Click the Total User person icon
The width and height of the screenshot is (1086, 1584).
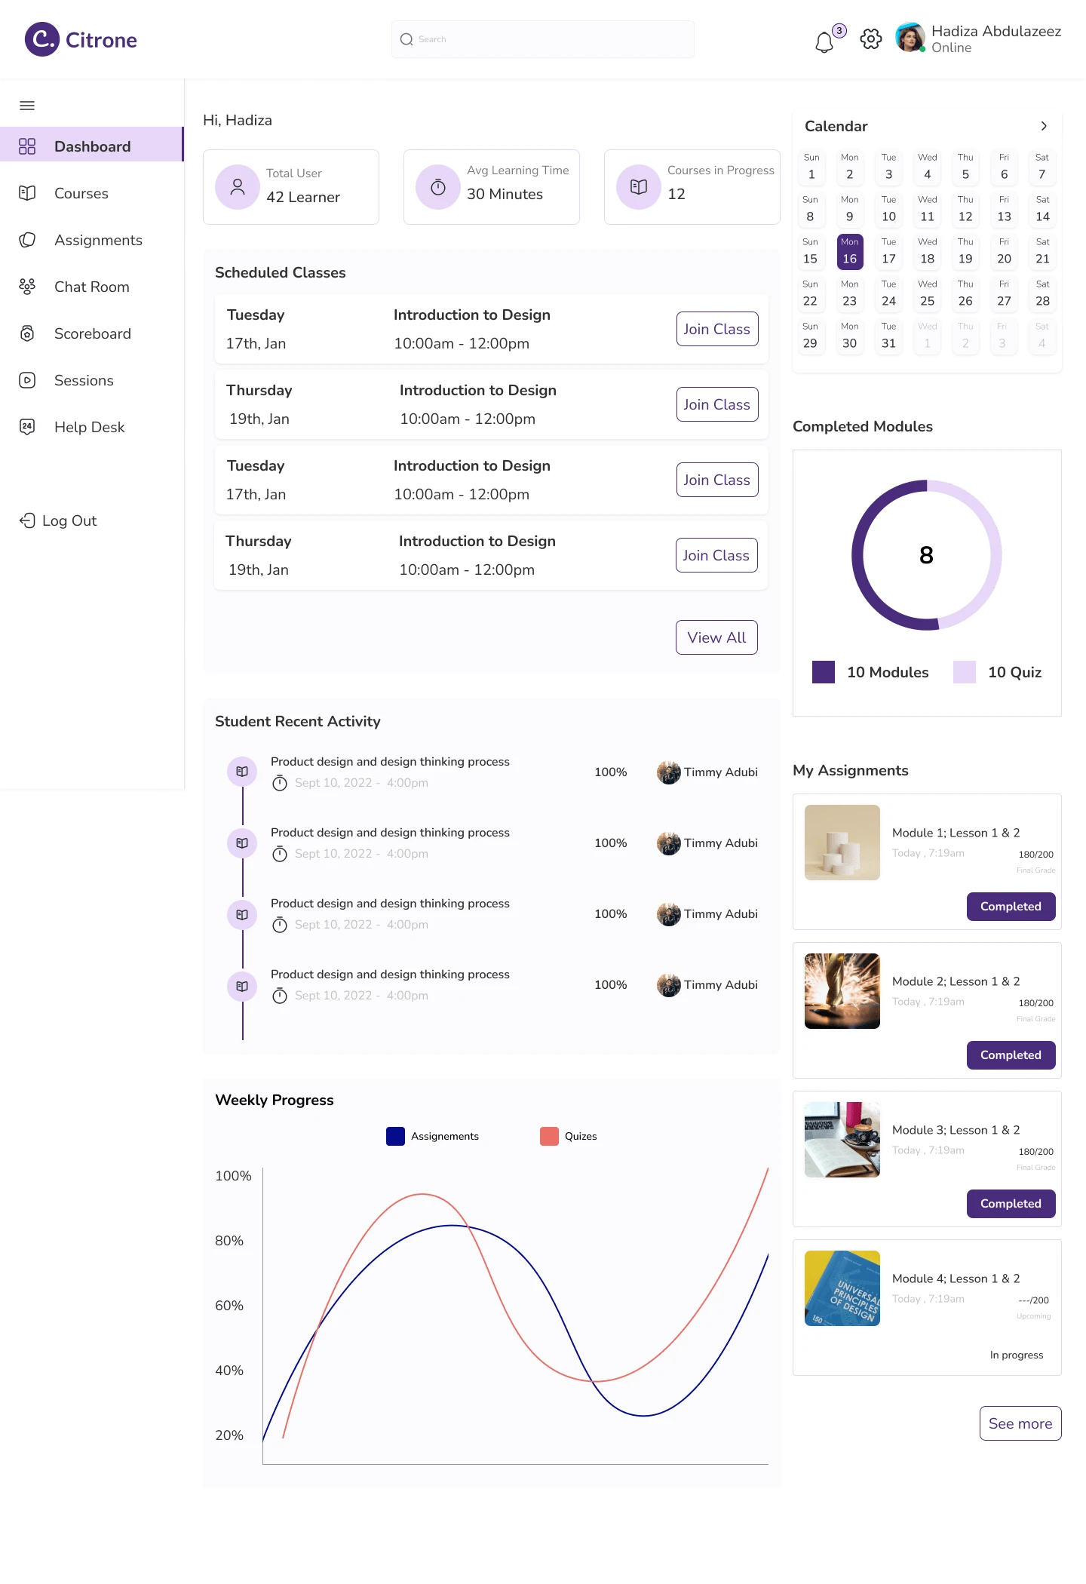pyautogui.click(x=238, y=187)
